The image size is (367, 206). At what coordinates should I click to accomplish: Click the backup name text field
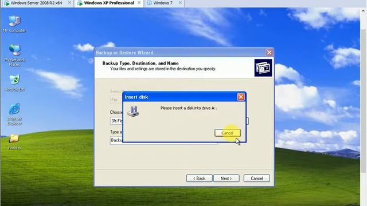[164, 140]
